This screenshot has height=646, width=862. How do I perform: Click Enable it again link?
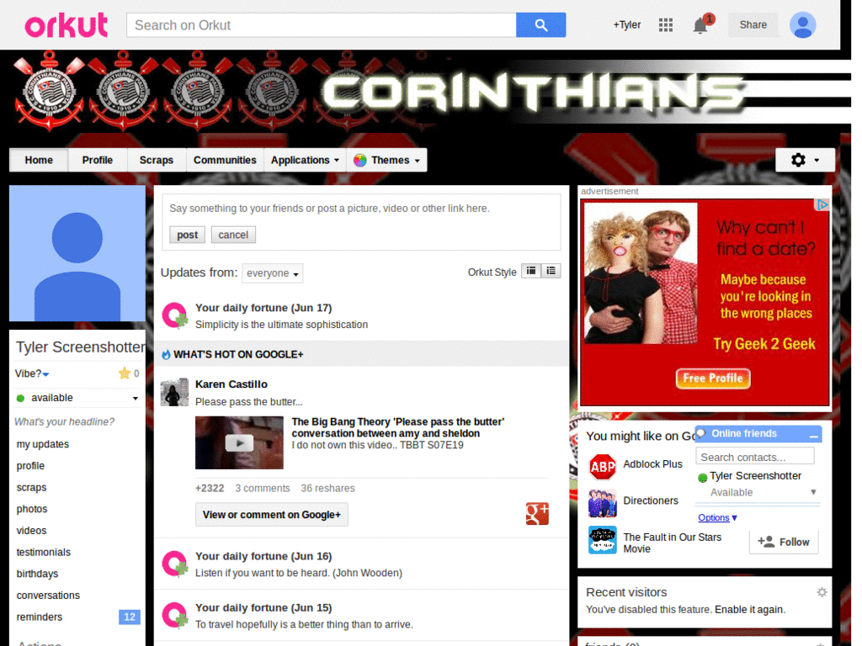point(750,610)
